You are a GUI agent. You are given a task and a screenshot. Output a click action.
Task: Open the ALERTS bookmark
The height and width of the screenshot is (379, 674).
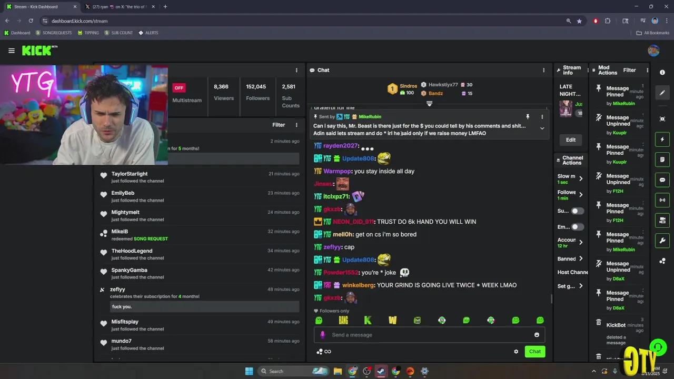coord(148,33)
